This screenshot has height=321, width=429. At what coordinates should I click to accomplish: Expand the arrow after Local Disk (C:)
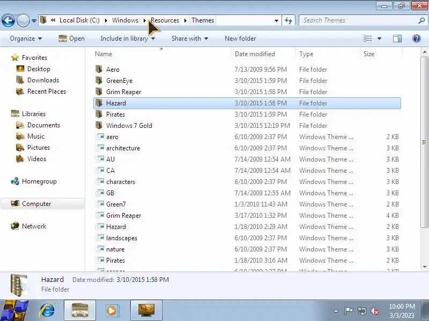106,20
